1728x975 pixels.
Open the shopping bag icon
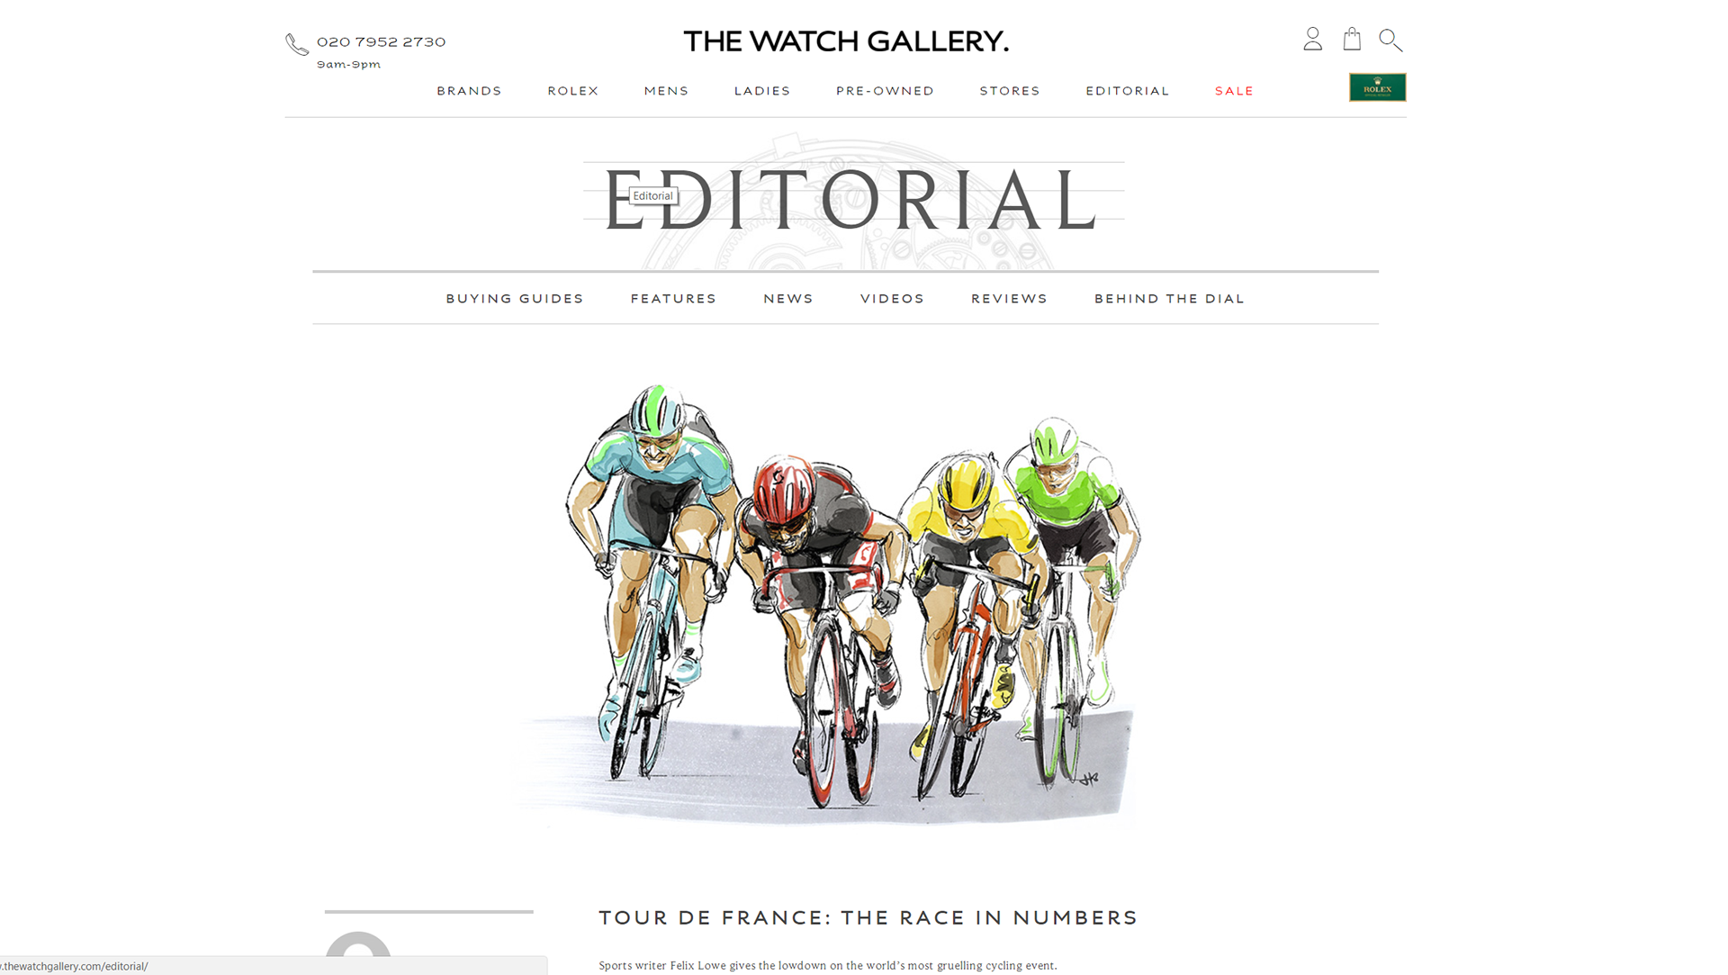click(x=1352, y=39)
